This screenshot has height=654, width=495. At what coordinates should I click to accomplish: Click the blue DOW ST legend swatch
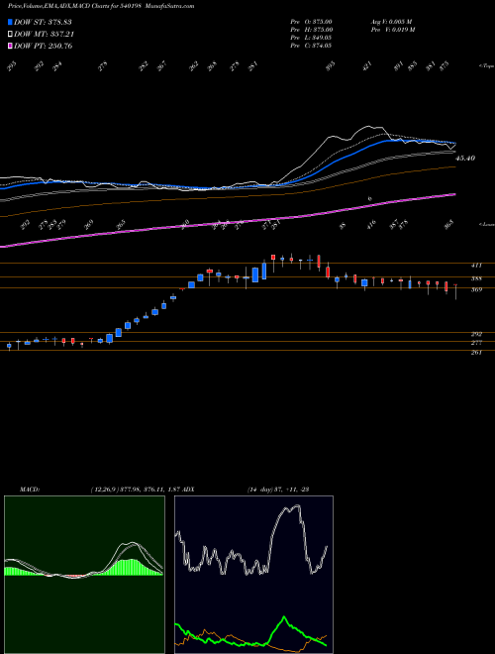(x=10, y=22)
